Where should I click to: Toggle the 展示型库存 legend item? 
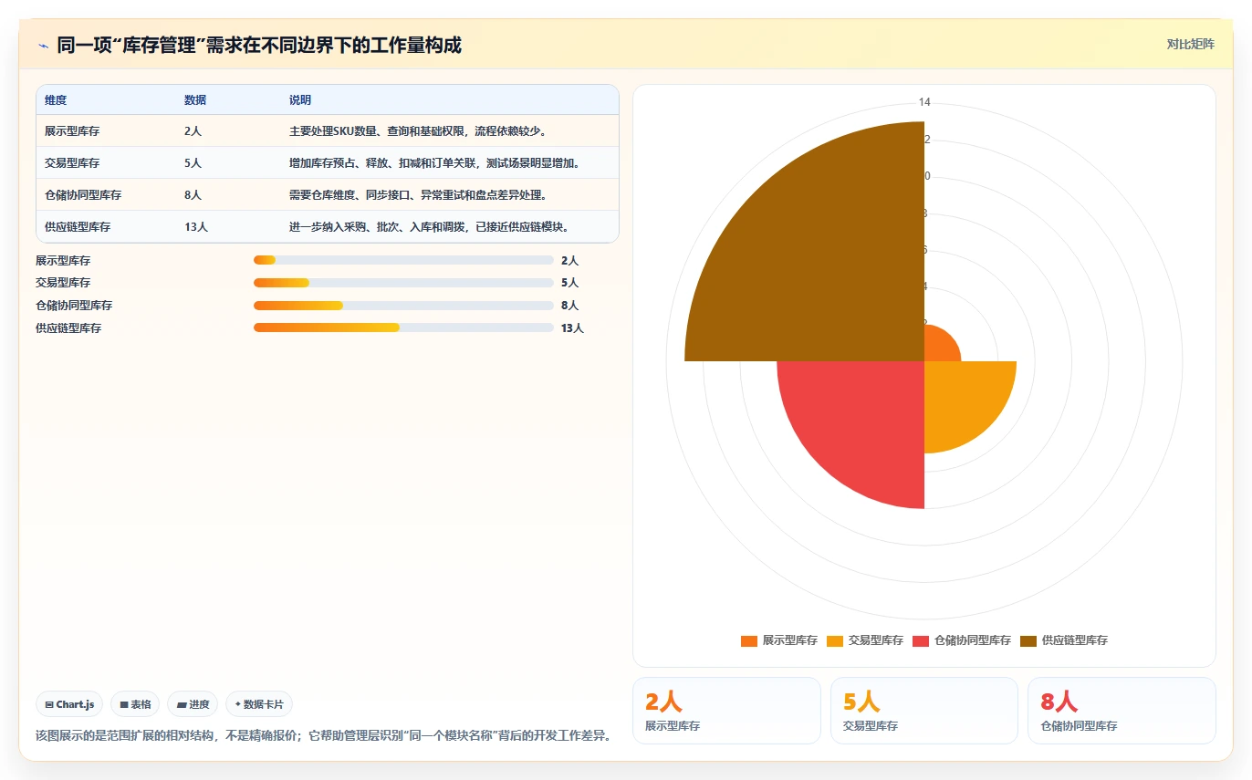coord(778,640)
